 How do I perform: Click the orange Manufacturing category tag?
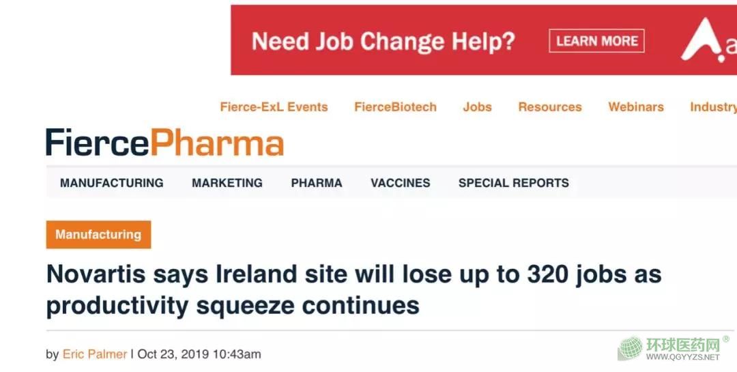coord(98,235)
